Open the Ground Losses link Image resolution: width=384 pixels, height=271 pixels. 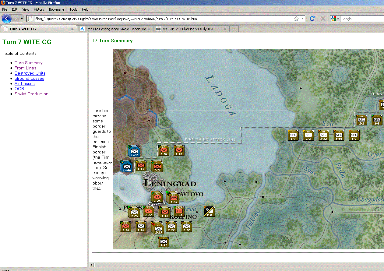coord(29,78)
